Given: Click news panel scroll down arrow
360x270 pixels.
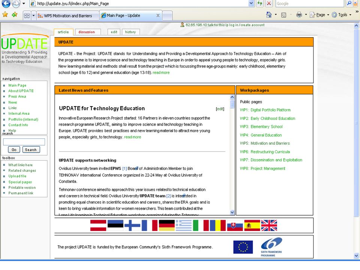Looking at the screenshot, I should coord(232,212).
